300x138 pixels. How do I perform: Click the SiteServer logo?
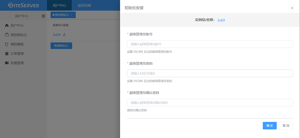click(x=23, y=5)
